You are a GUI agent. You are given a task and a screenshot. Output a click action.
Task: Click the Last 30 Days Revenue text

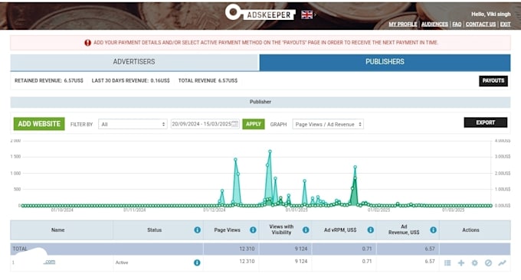[130, 80]
